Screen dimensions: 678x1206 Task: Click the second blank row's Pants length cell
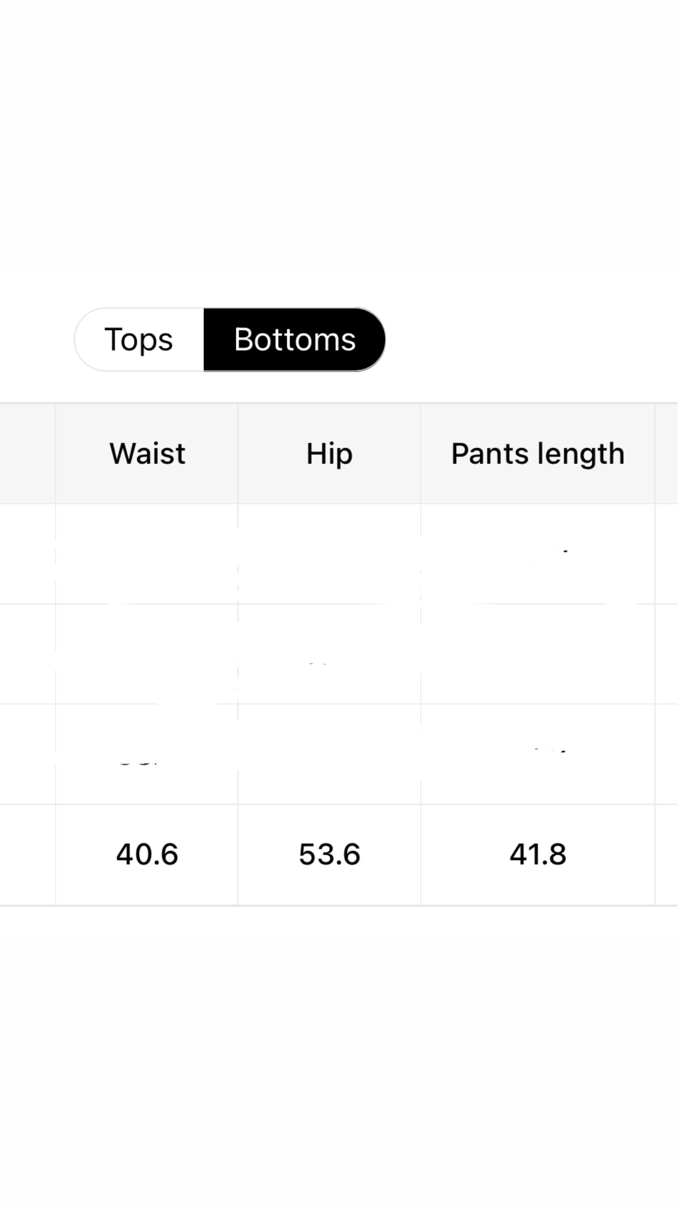(x=537, y=654)
